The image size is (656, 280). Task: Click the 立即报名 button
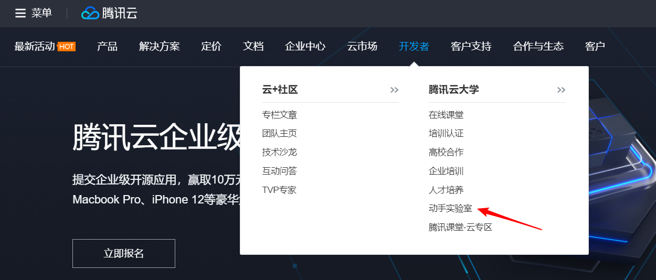[124, 254]
